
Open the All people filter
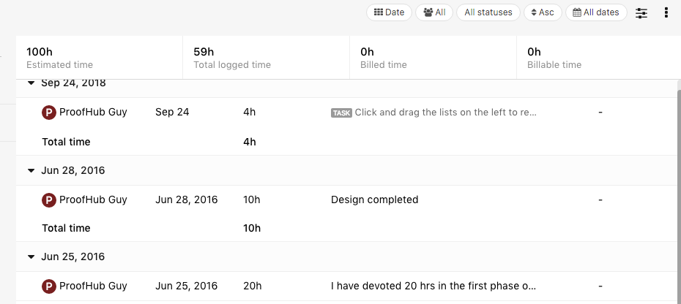point(434,12)
